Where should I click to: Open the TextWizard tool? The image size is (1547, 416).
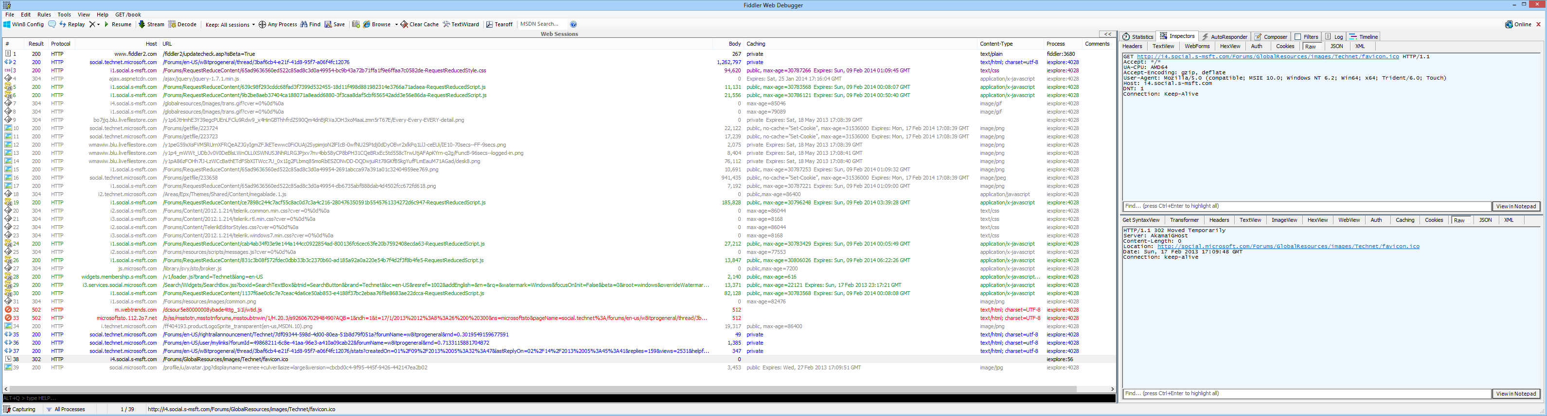coord(461,25)
